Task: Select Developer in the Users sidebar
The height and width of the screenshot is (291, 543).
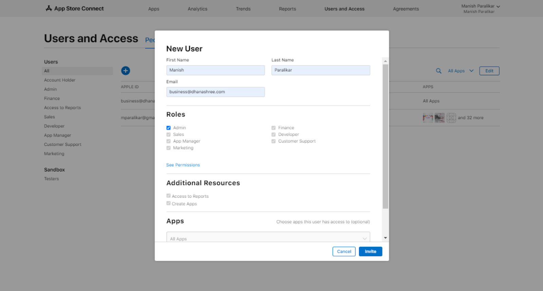Action: [54, 126]
